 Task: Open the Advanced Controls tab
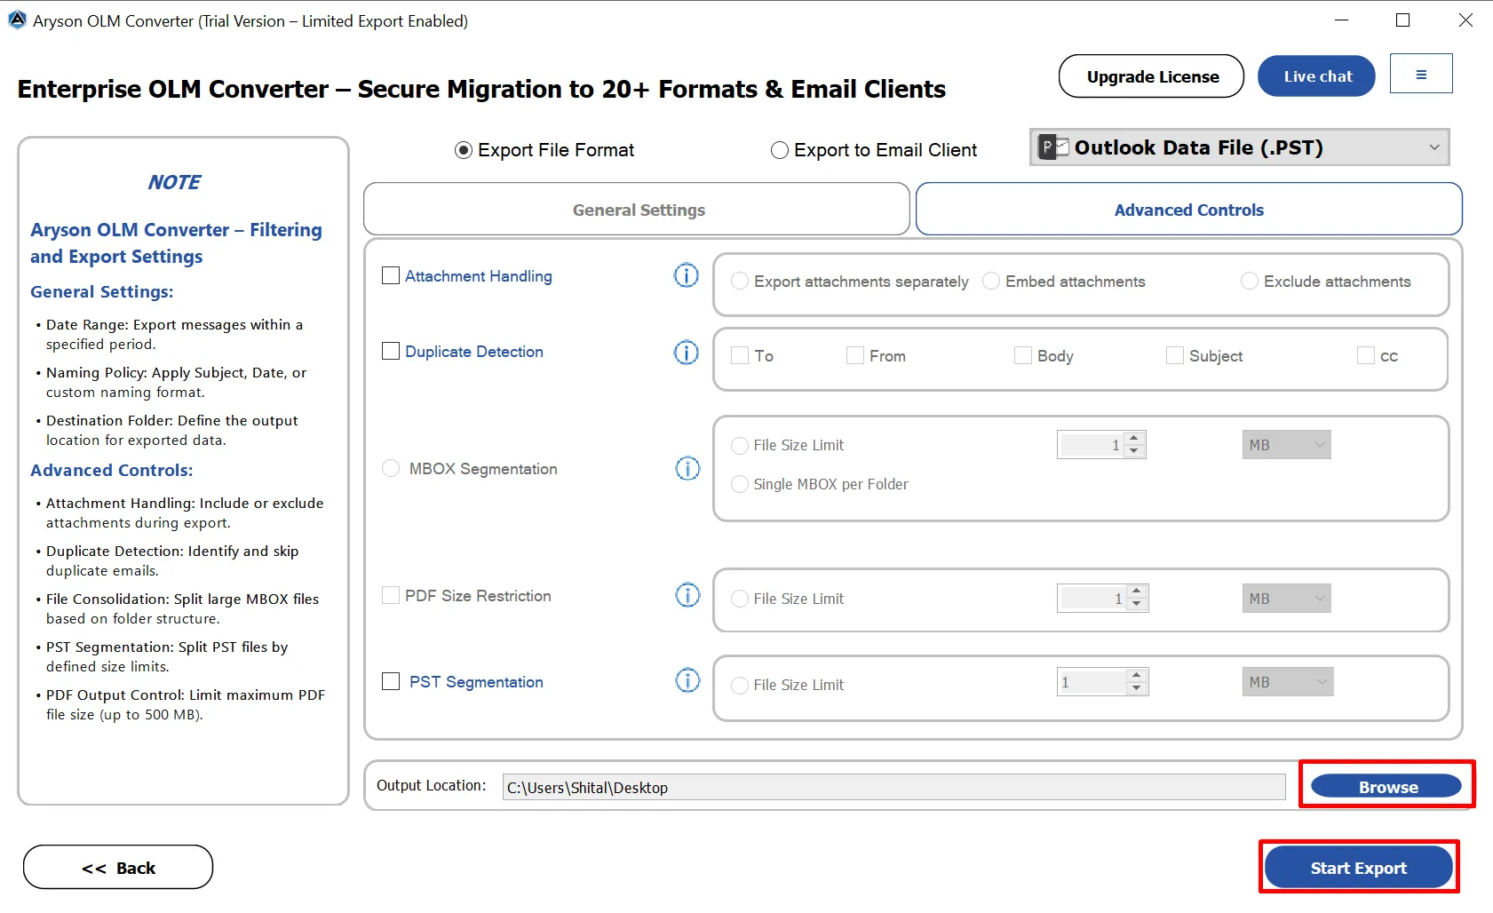point(1188,210)
